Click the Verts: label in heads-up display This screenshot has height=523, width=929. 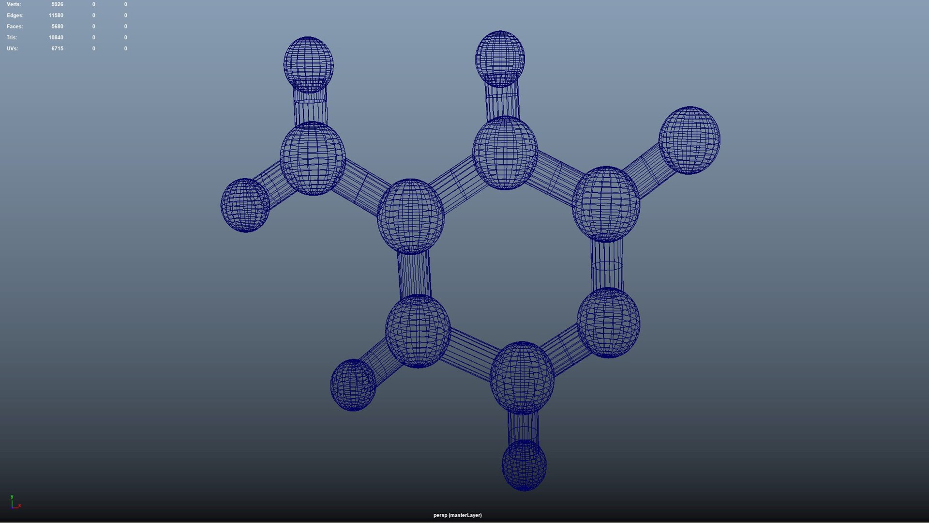14,4
